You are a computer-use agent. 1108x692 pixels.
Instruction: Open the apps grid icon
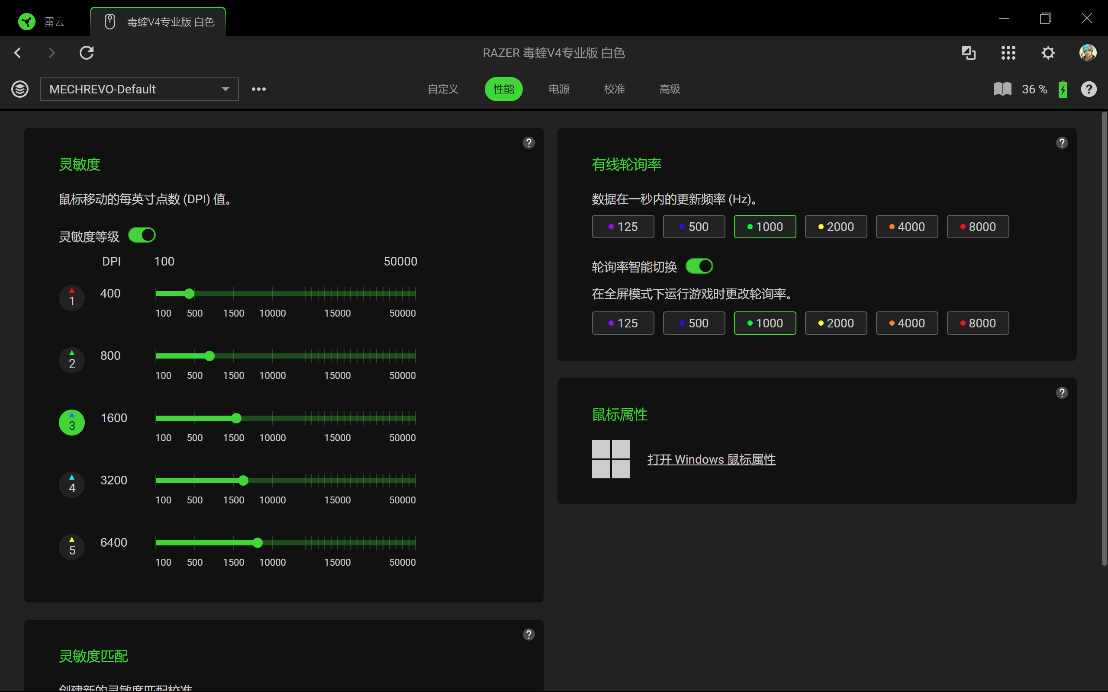[x=1008, y=53]
